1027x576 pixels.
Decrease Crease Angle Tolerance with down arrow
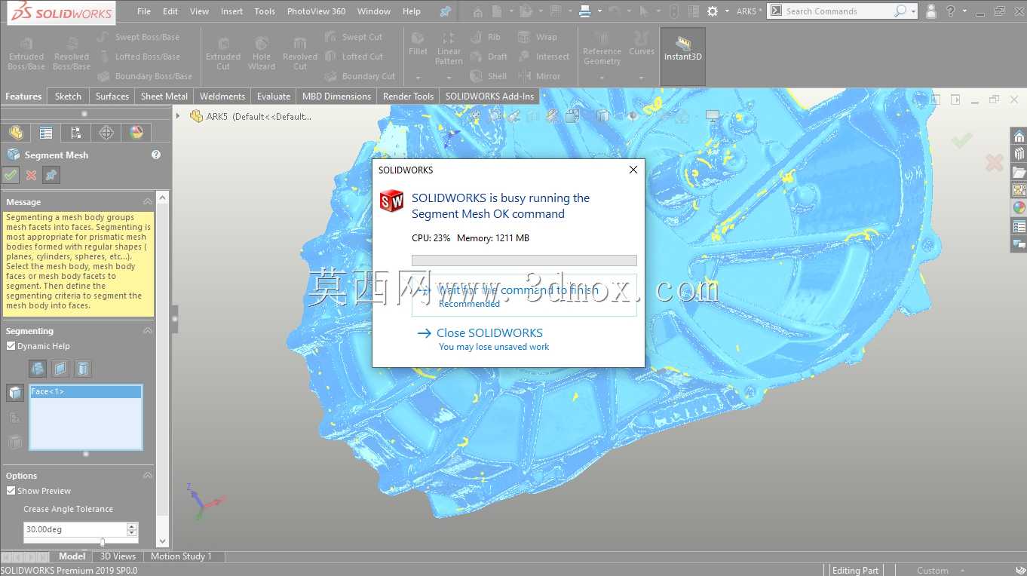(x=133, y=532)
